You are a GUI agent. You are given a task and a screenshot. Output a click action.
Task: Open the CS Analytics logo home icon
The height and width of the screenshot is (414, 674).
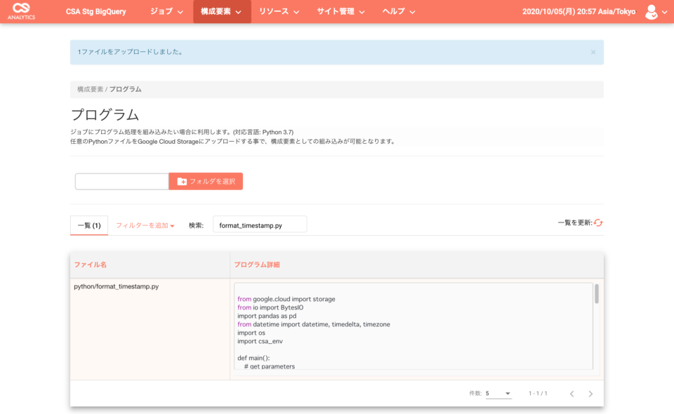tap(23, 11)
